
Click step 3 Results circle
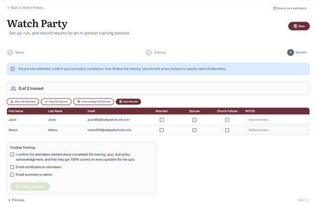[290, 53]
